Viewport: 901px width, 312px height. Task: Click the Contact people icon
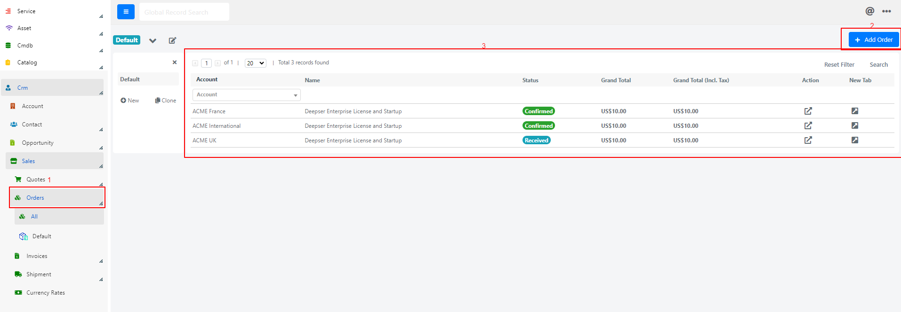coord(14,125)
